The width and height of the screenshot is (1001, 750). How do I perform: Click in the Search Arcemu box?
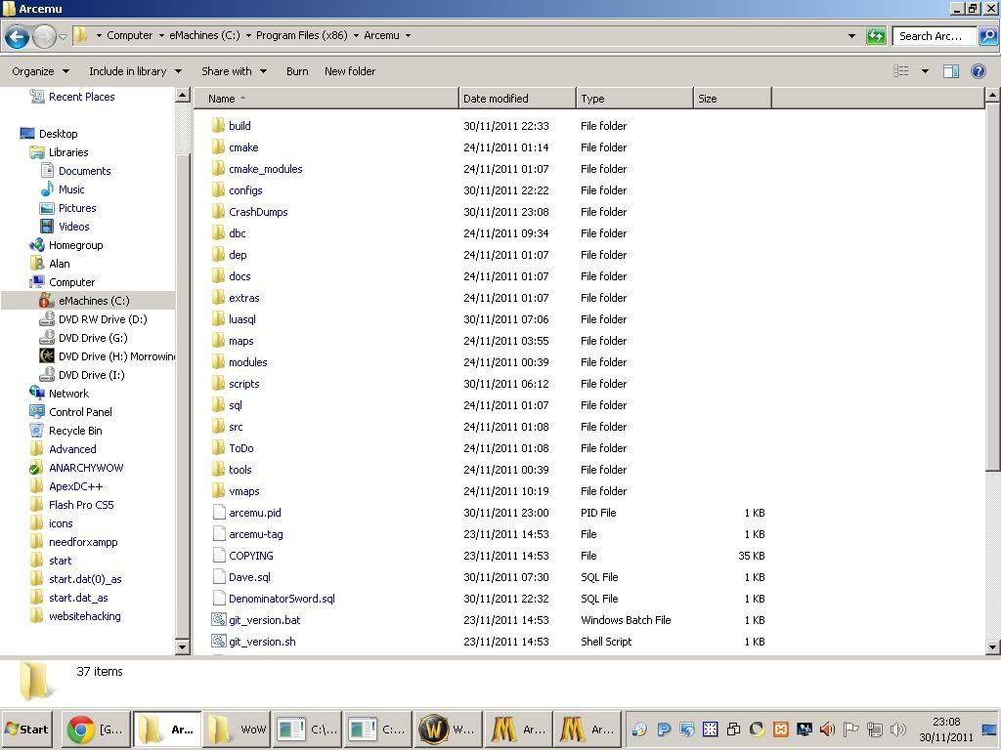pos(935,36)
